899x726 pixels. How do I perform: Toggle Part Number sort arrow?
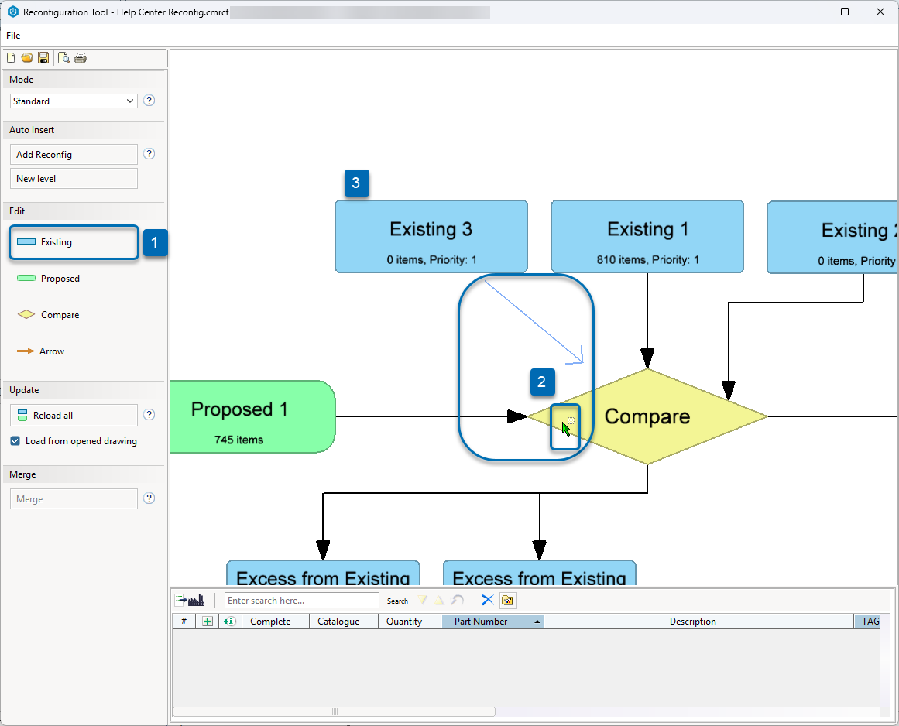click(x=537, y=622)
